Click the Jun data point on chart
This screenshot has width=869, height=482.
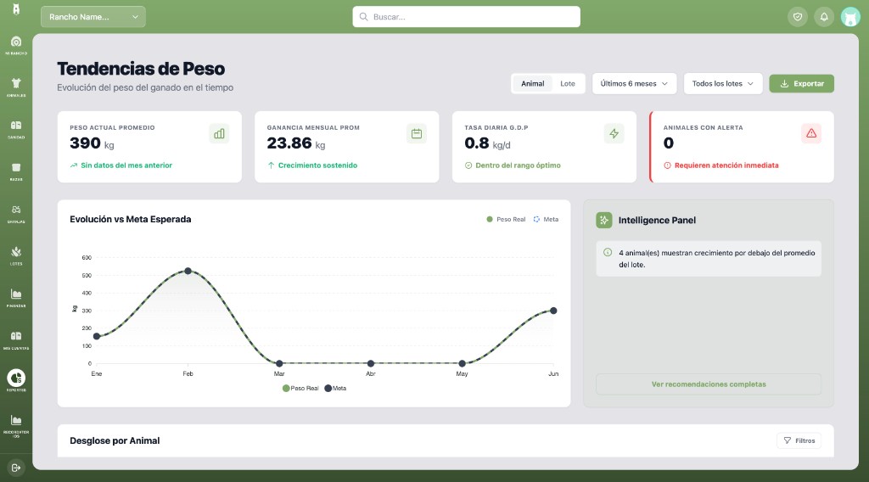553,311
